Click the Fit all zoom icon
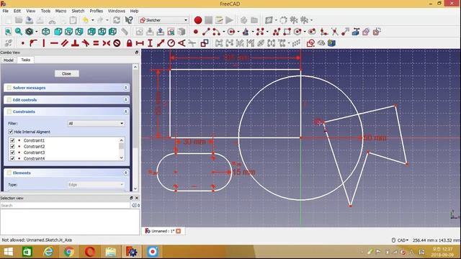Viewport: 461px width, 259px height. pos(8,32)
